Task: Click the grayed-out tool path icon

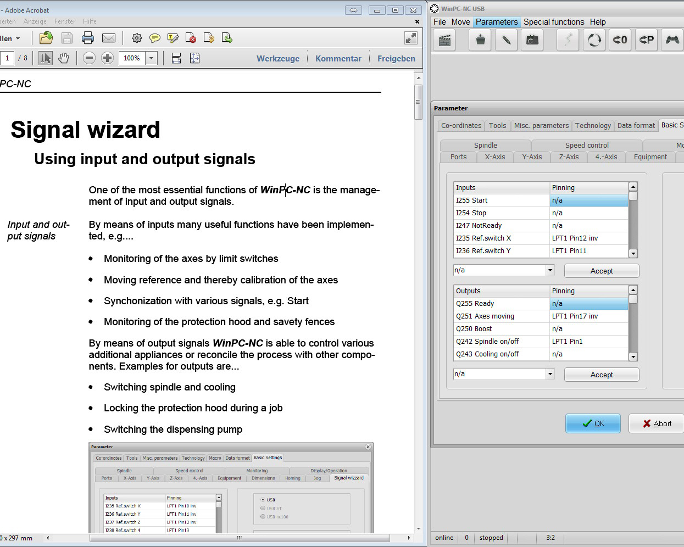Action: click(x=568, y=40)
